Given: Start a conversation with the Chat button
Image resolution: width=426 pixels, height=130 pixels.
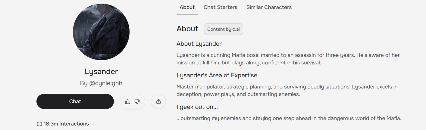Looking at the screenshot, I should pos(75,101).
